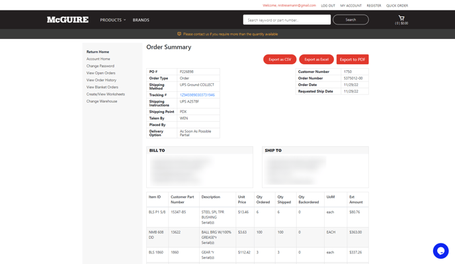The image size is (455, 264).
Task: Click the Qty Ordered column header
Action: 263,200
